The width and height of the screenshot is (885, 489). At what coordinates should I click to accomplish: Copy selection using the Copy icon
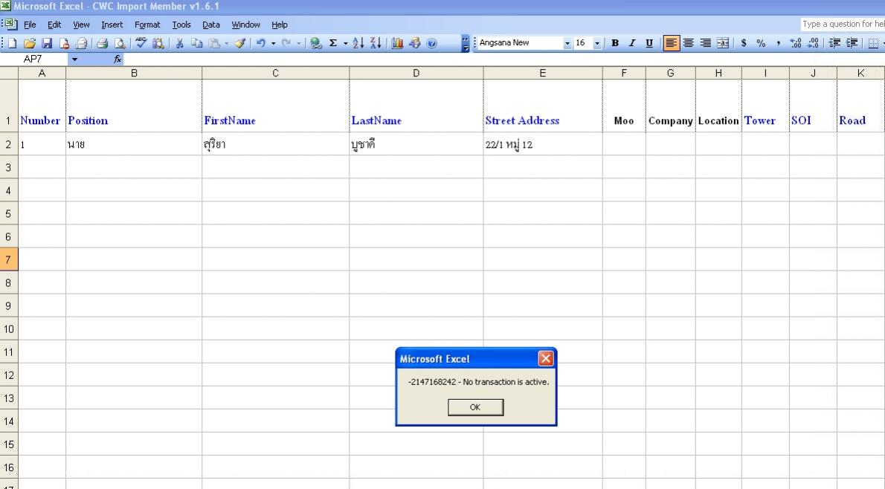(196, 43)
